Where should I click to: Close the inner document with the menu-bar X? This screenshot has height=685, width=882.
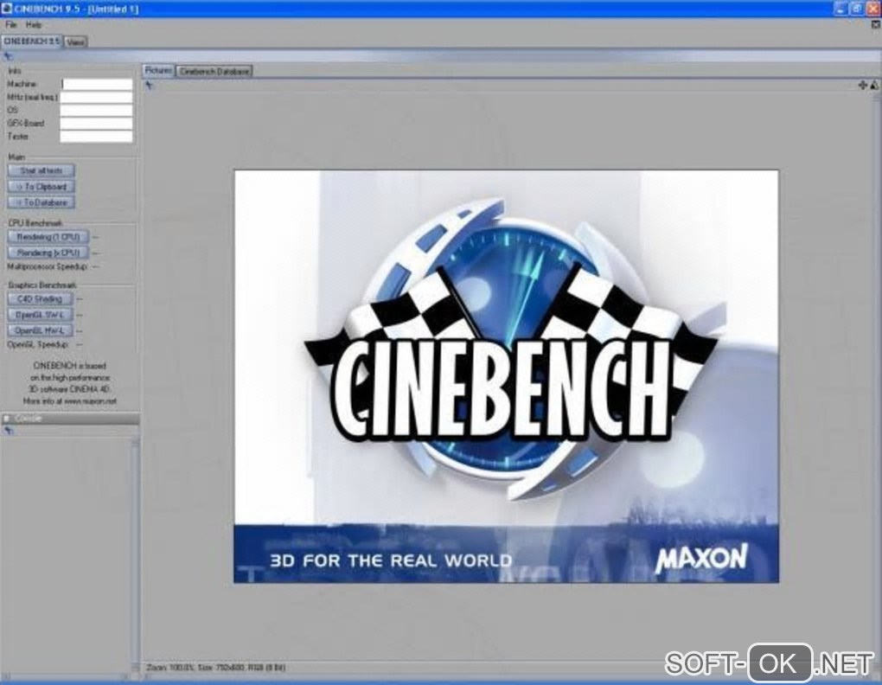[x=875, y=25]
